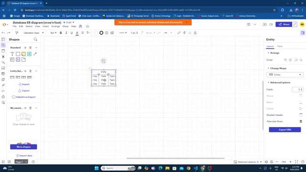This screenshot has width=306, height=172.
Task: Click the link insert icon
Action: coord(179,33)
